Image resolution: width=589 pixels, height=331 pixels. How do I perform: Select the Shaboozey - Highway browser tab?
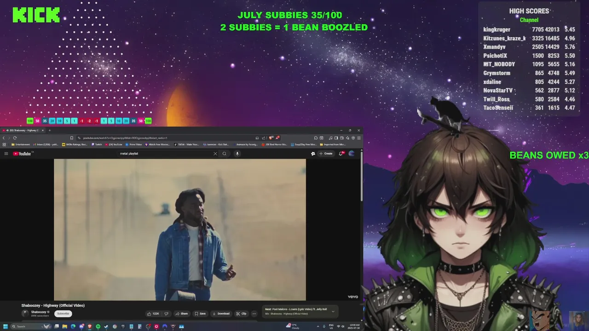[x=22, y=131]
